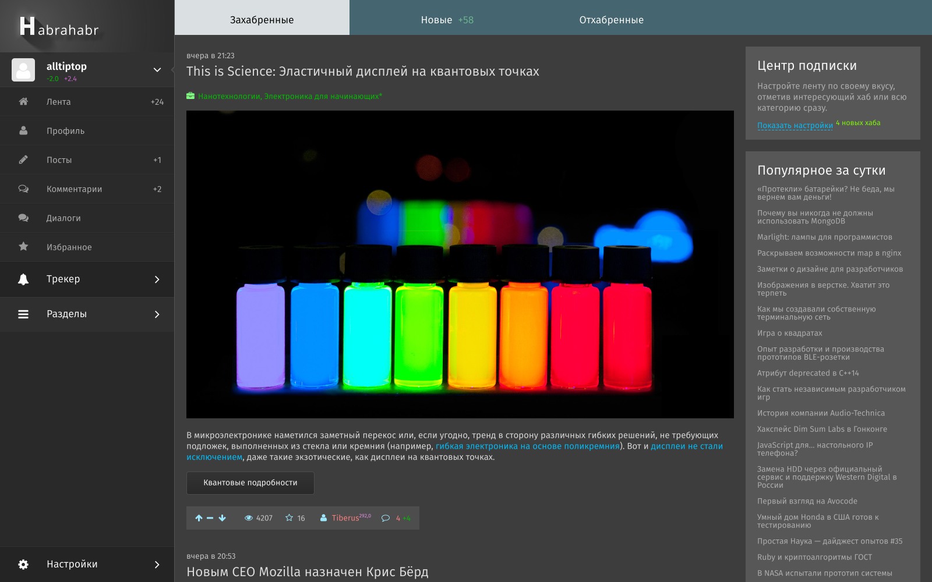
Task: Click the 4 новых хаба notice
Action: coord(858,123)
